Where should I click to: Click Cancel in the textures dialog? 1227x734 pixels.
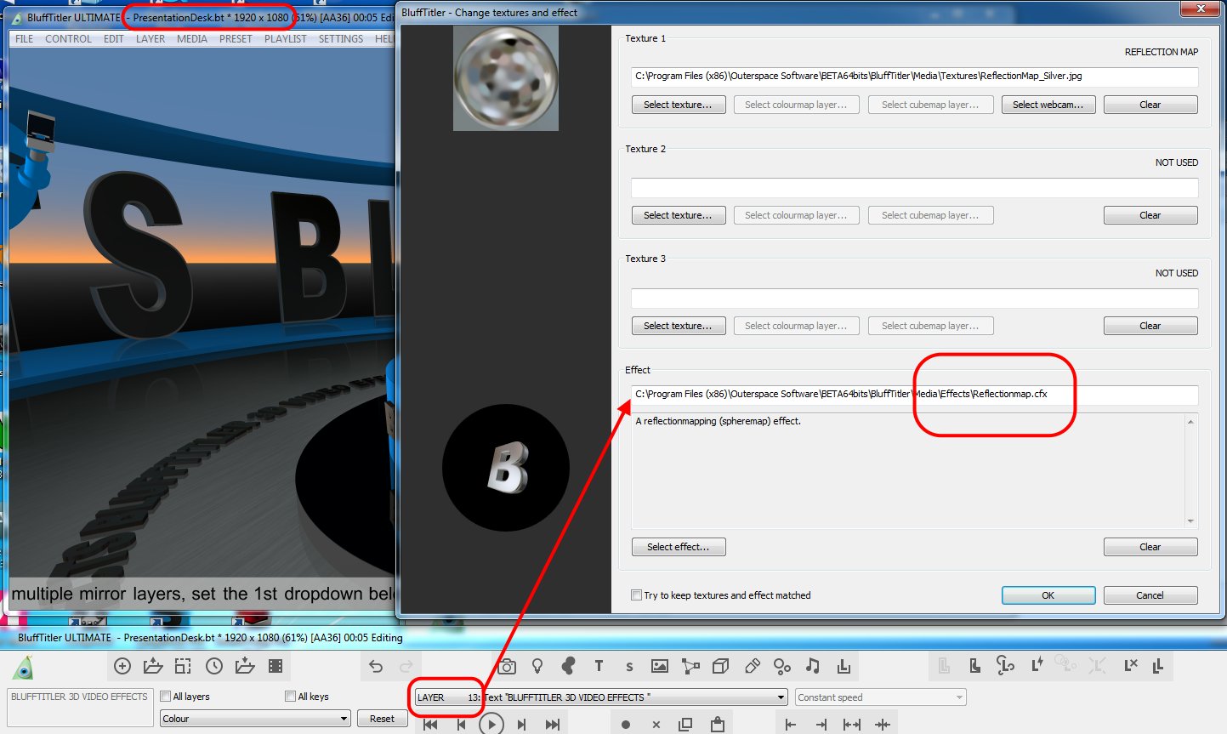(1150, 595)
